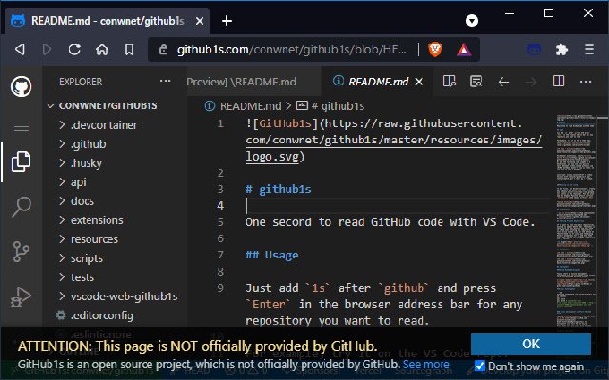Open Brave Rewards triangle icon
This screenshot has height=380, width=609.
(463, 49)
